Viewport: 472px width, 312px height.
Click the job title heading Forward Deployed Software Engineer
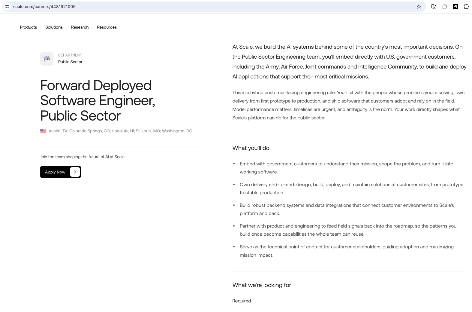coord(98,101)
